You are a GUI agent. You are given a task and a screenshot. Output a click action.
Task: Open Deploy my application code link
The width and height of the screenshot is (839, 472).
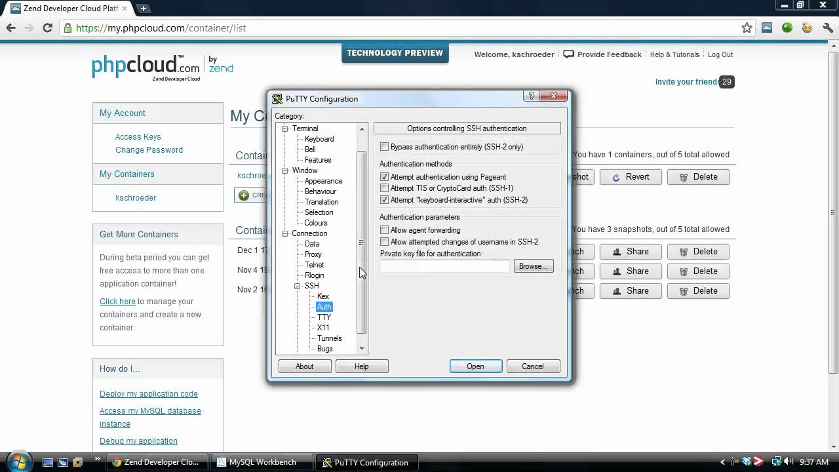(149, 394)
